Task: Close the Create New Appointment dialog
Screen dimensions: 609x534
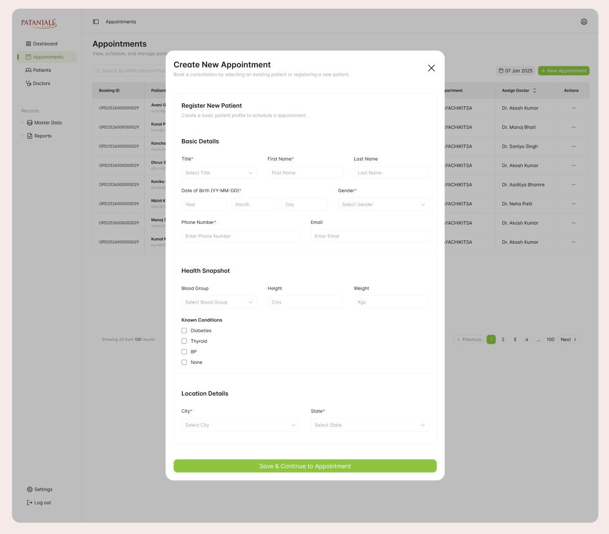Action: 431,68
